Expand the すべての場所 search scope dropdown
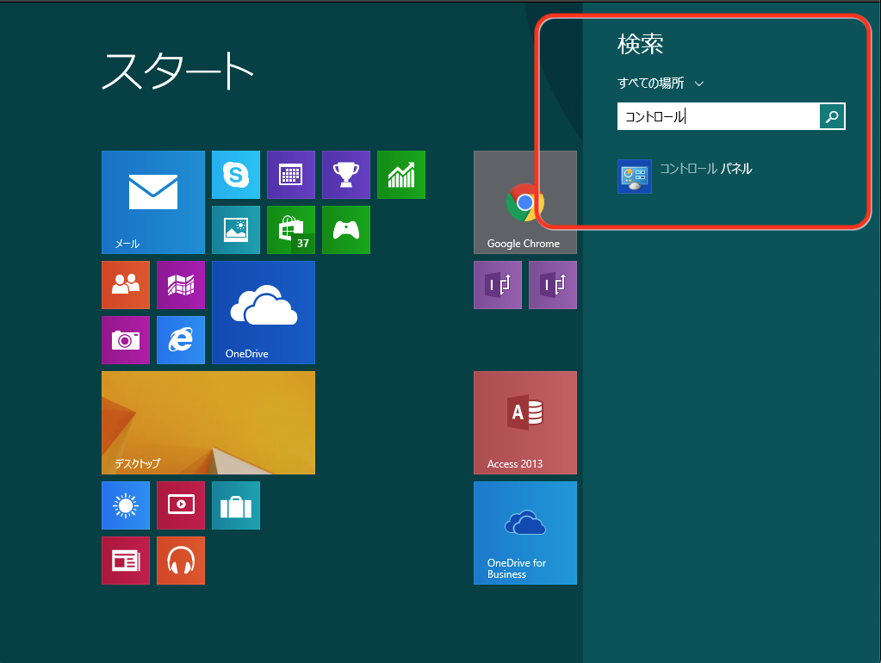The height and width of the screenshot is (663, 881). click(661, 84)
